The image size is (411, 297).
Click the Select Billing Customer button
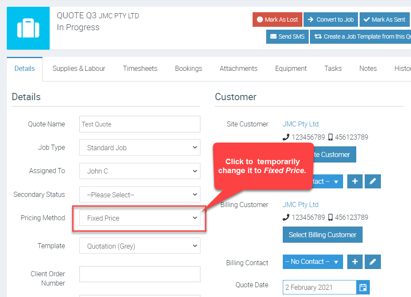click(322, 235)
